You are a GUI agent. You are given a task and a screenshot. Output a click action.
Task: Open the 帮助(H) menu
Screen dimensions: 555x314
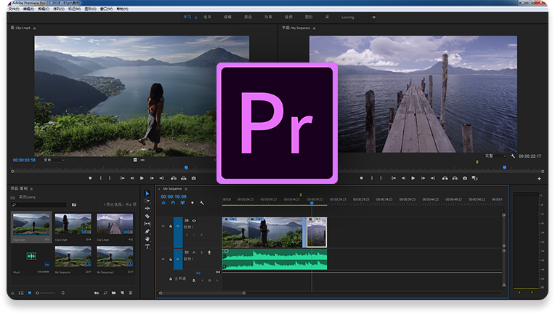click(123, 9)
